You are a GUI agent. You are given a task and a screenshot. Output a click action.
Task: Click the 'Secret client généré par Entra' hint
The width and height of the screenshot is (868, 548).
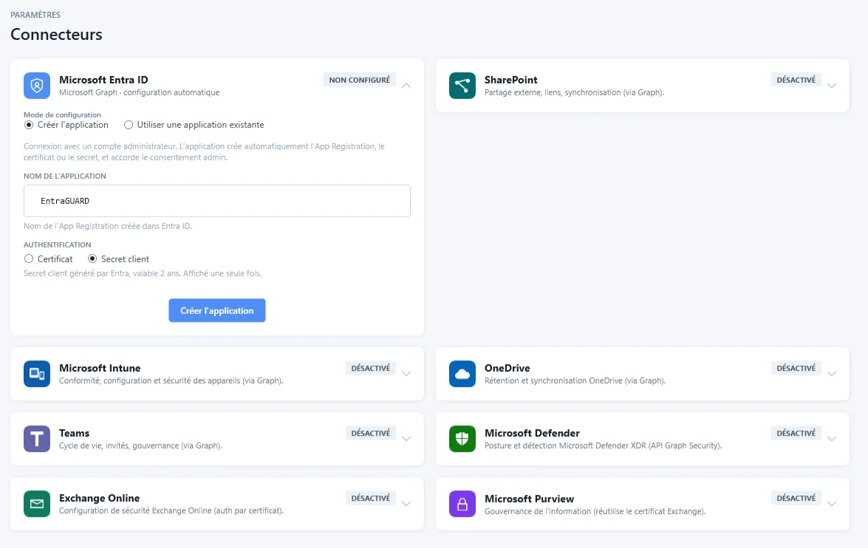[143, 273]
